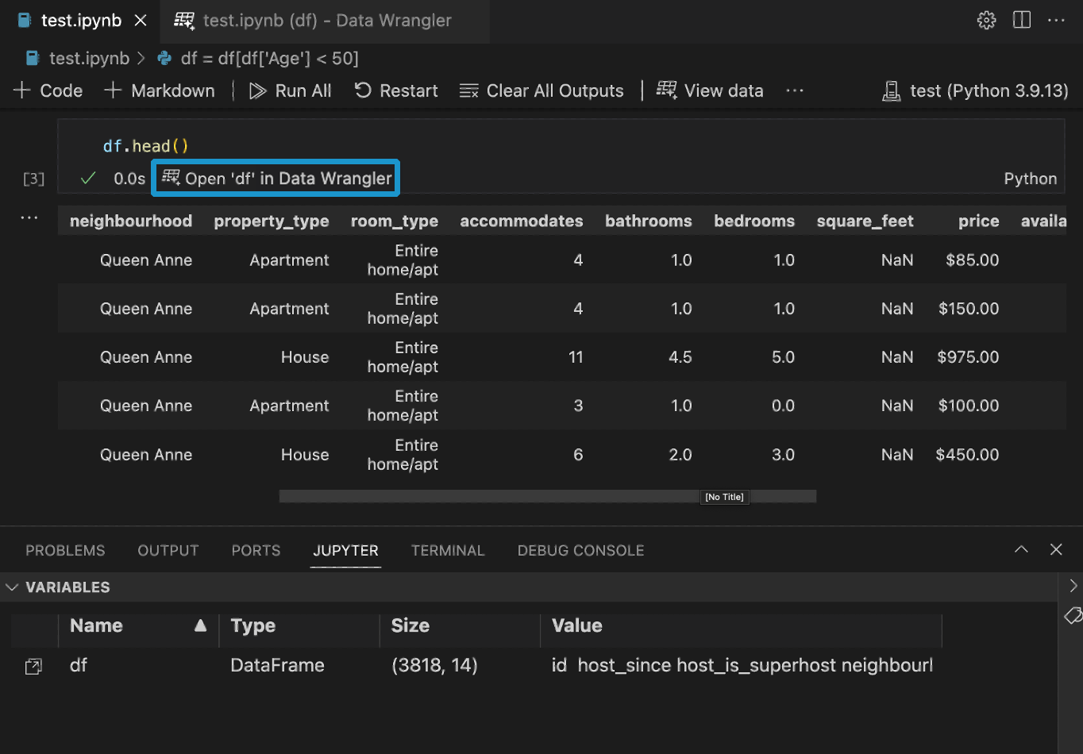
Task: Restart the notebook kernel
Action: [x=395, y=90]
